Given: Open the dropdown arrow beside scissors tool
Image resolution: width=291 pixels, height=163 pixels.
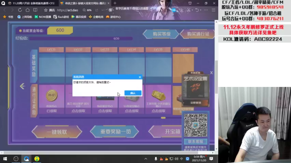Looking at the screenshot, I should coord(192,10).
